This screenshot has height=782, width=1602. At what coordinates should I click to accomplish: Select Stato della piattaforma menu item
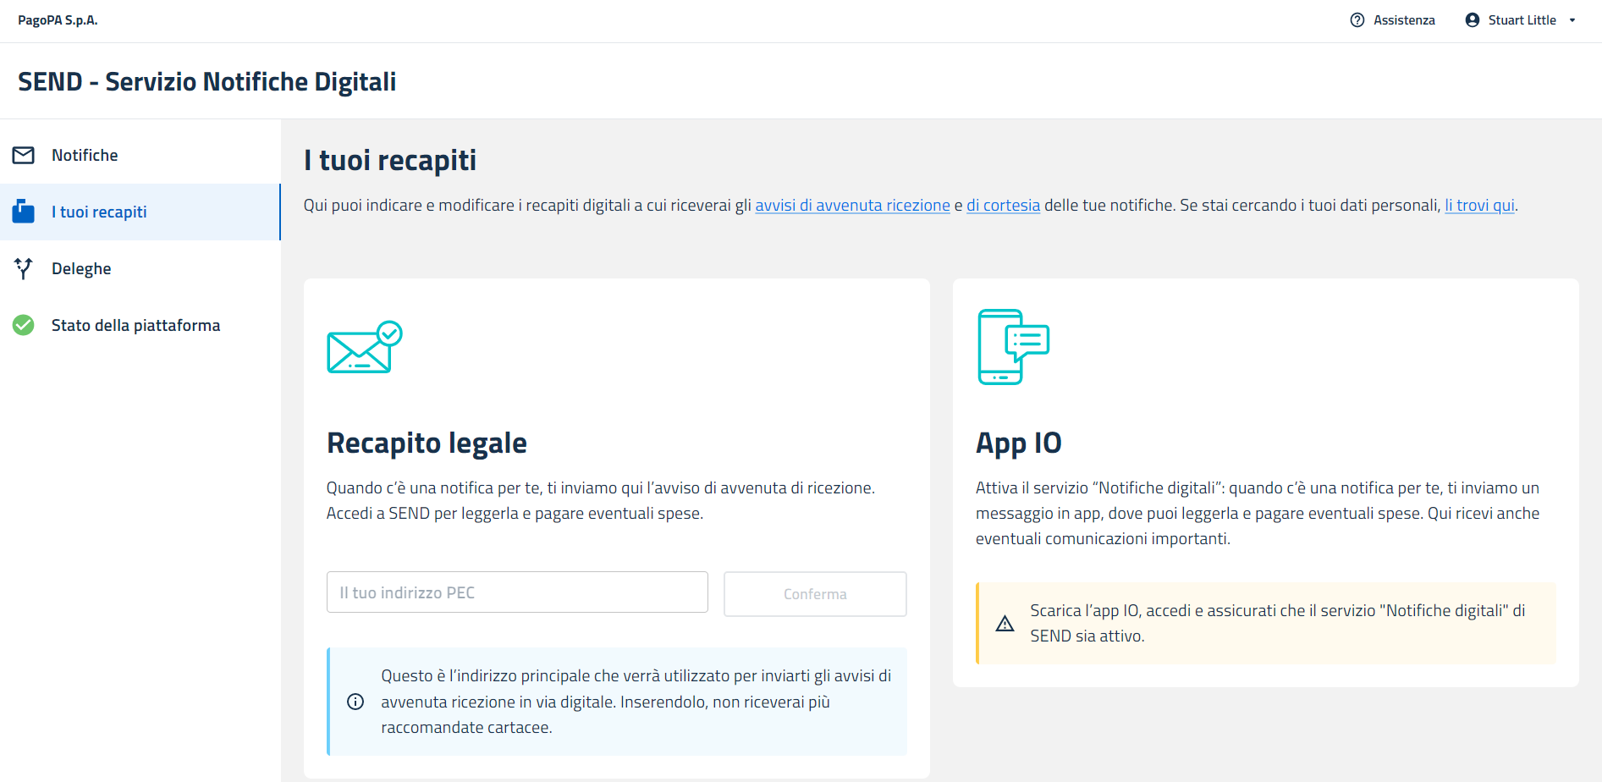pos(135,325)
